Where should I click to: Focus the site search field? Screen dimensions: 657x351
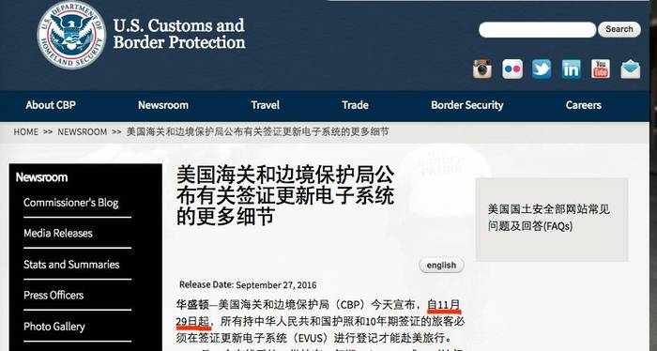tap(537, 30)
